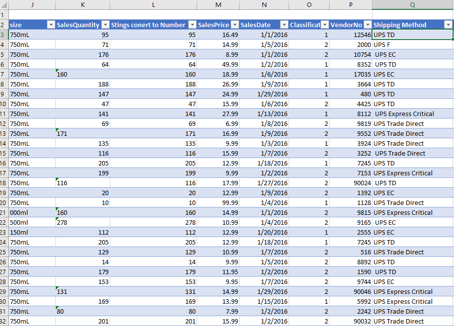
Task: Select column L header
Action: point(154,4)
